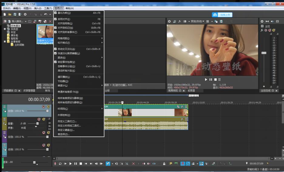
Task: Toggle snapping with the magnet icon
Action: 183,164
